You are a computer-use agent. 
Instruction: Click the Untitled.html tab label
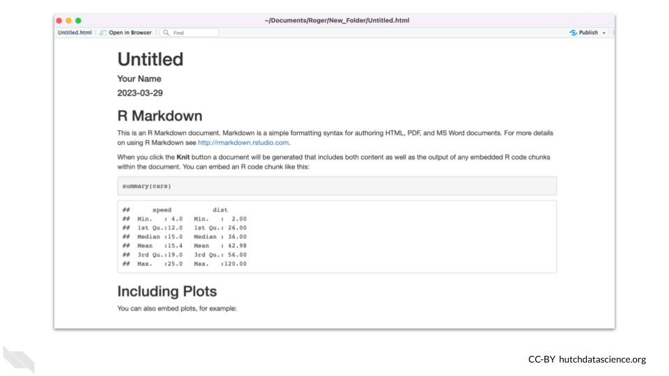75,33
